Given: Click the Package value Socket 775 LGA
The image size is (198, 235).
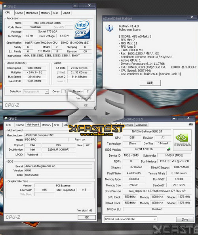Looking at the screenshot, I should 48,31.
